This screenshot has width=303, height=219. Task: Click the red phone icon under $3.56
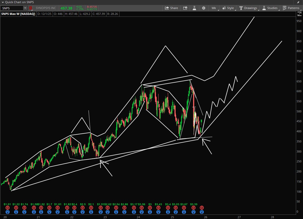[142, 208]
